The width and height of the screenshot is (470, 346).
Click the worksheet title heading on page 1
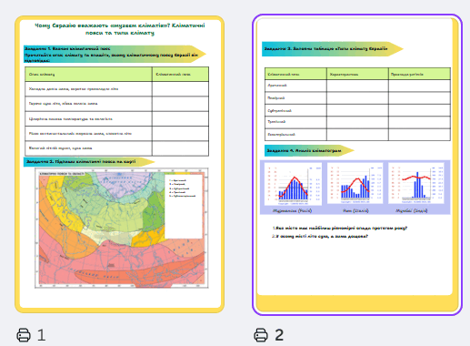point(120,29)
